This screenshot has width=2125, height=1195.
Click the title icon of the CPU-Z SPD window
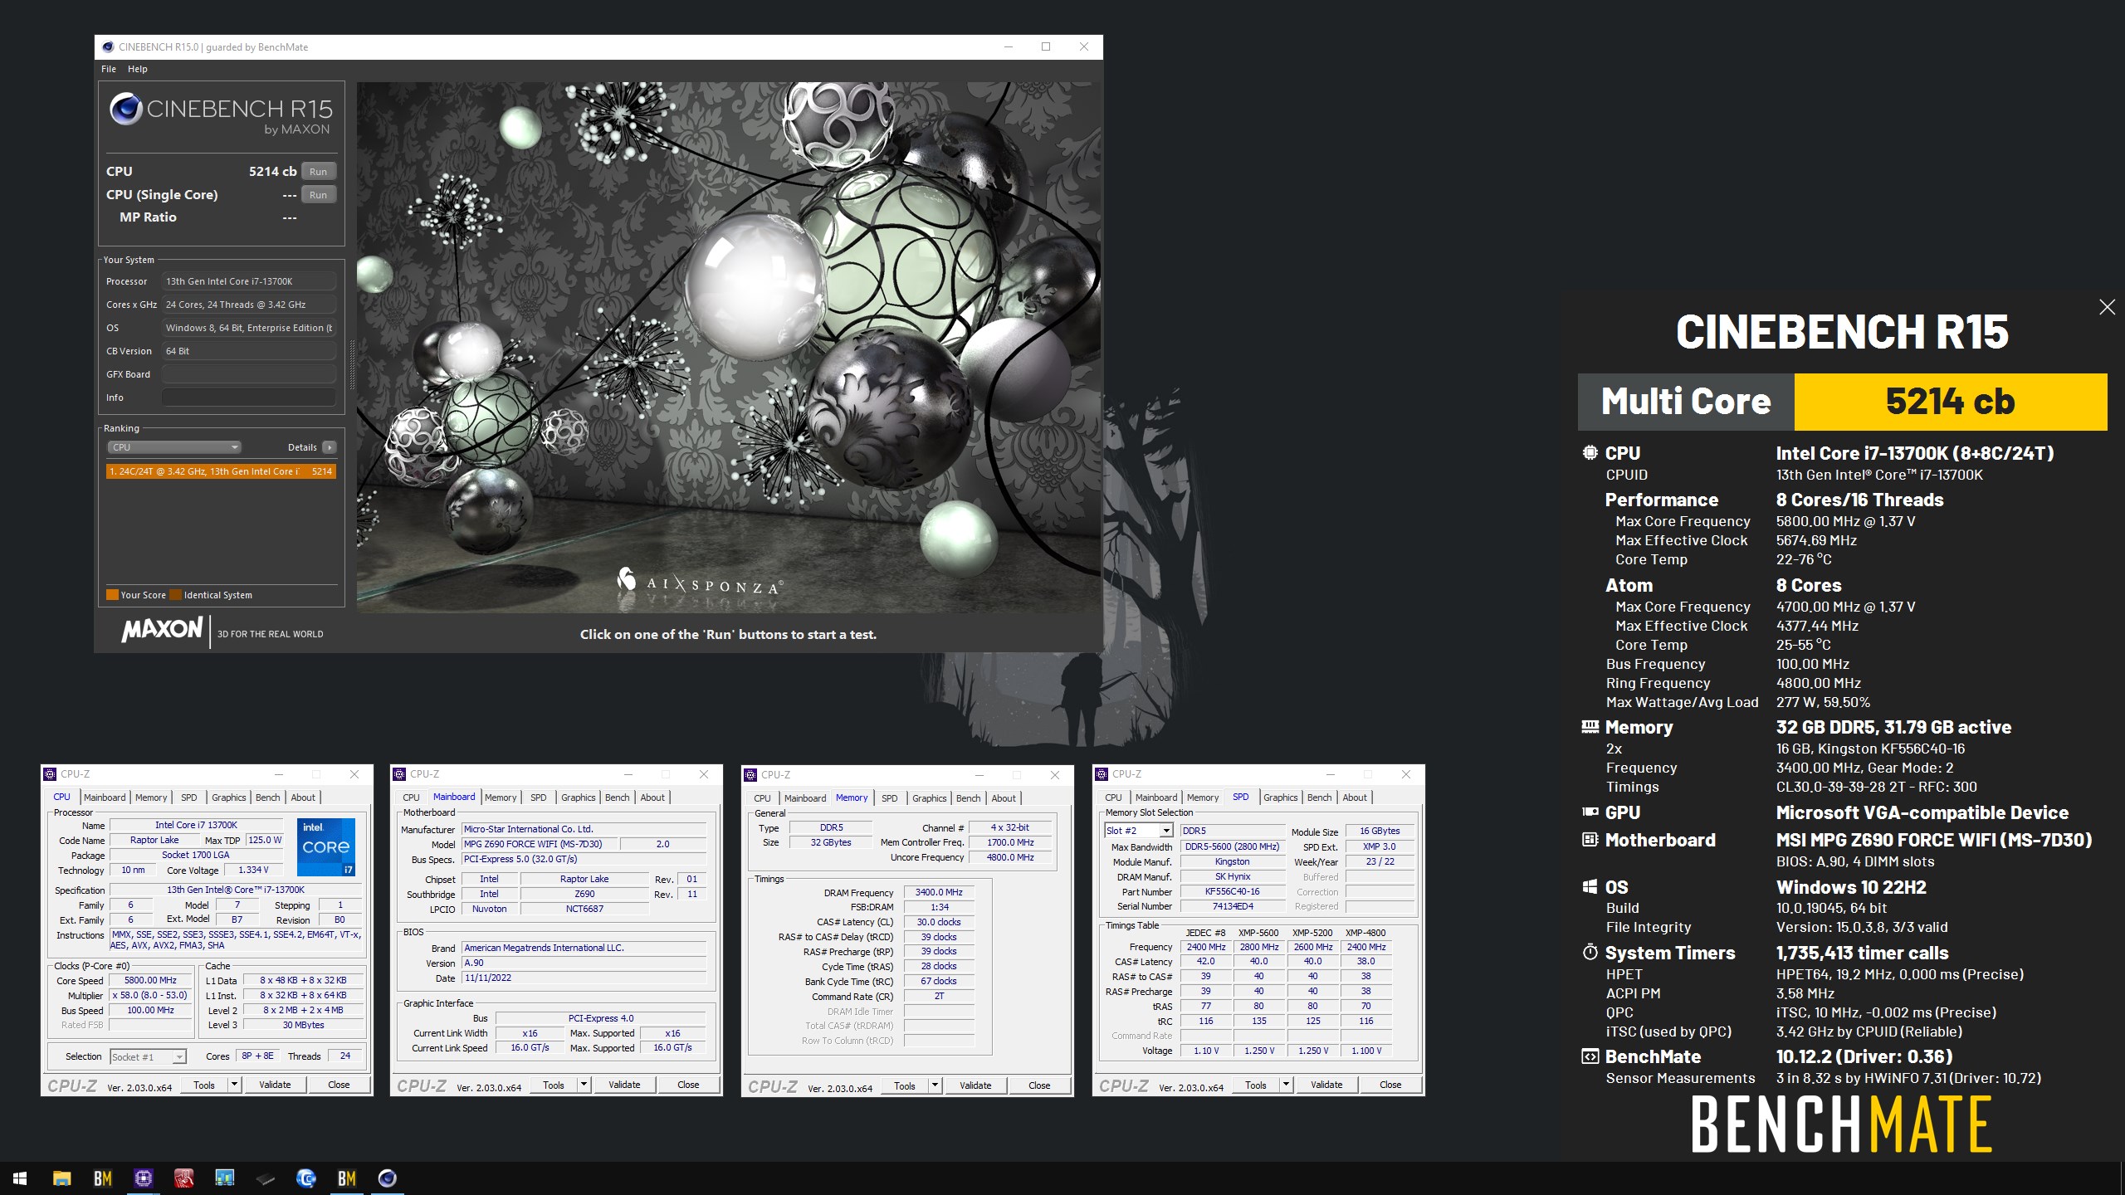[x=1102, y=774]
